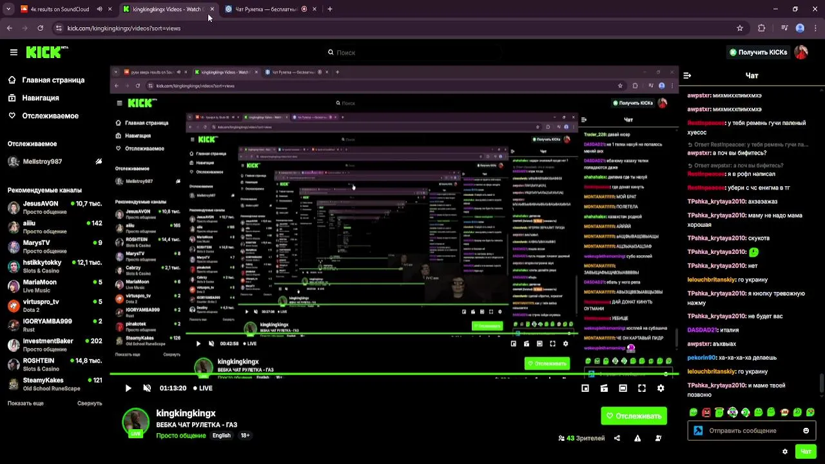825x464 pixels.
Task: Open MariaMoon Live Music channel
Action: coord(55,286)
